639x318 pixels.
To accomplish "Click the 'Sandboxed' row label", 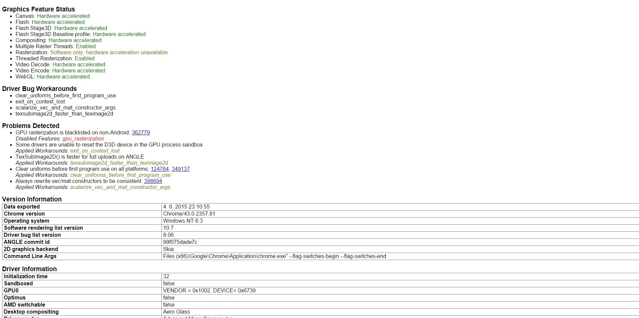I will (x=18, y=284).
